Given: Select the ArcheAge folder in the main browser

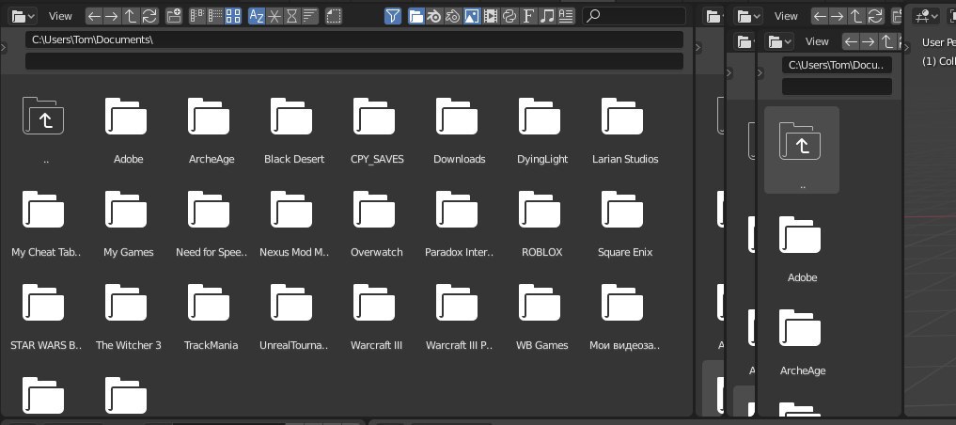Looking at the screenshot, I should coord(210,129).
